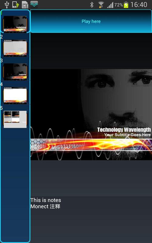152x243 pixels.
Task: Click the Your Subtitle Goes Here text
Action: [x=127, y=135]
